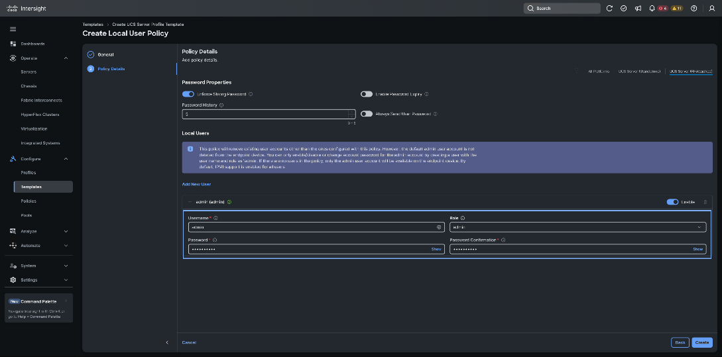Open the help question mark icon
Viewport: 722px width, 357px height.
click(x=694, y=9)
